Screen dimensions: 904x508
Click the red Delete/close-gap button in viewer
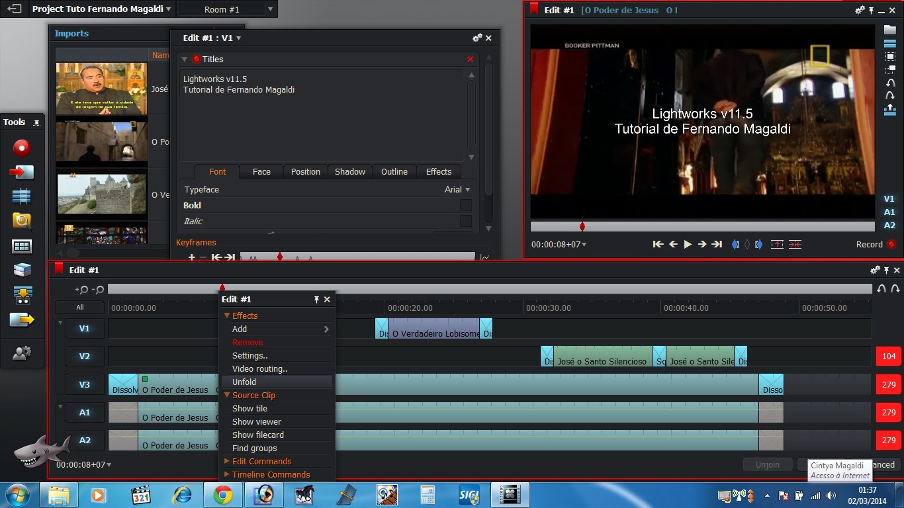[x=795, y=244]
